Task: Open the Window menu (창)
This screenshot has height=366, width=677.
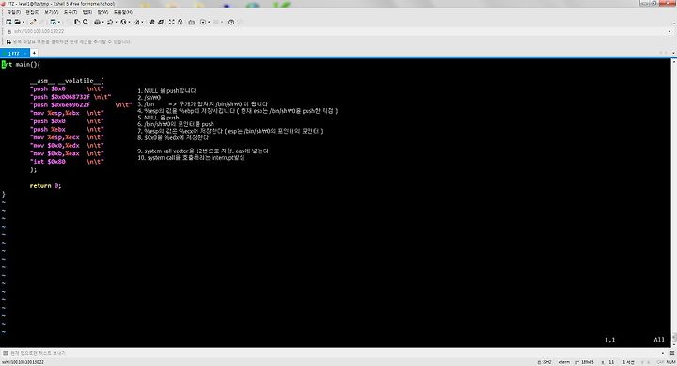Action: click(102, 12)
